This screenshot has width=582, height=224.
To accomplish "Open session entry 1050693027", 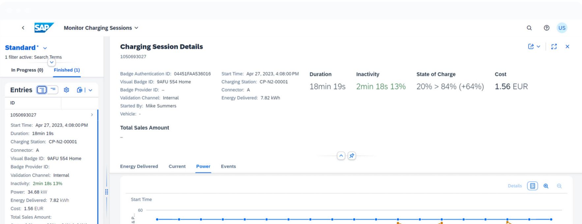I will pos(51,115).
